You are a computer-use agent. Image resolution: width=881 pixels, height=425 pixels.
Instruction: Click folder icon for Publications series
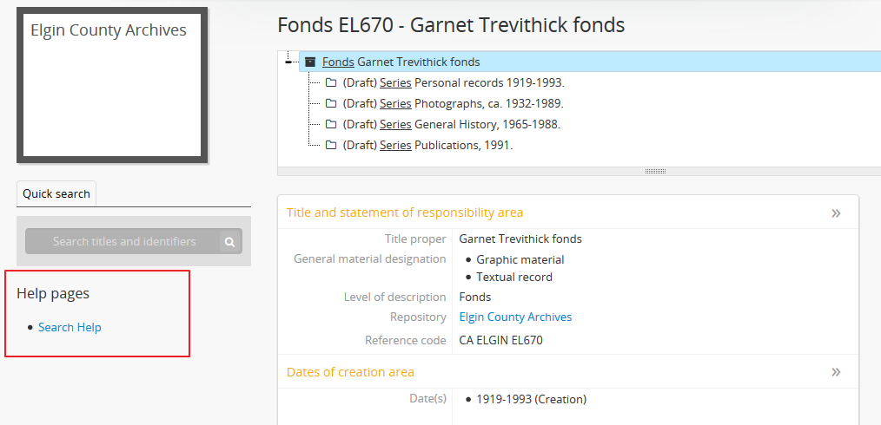click(x=331, y=146)
